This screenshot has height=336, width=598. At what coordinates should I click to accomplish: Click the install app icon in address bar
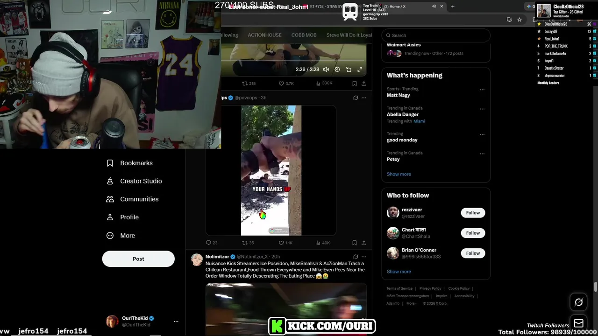[x=509, y=20]
